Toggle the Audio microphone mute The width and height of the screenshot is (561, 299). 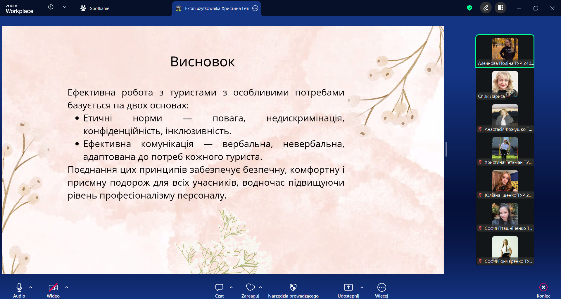point(19,290)
